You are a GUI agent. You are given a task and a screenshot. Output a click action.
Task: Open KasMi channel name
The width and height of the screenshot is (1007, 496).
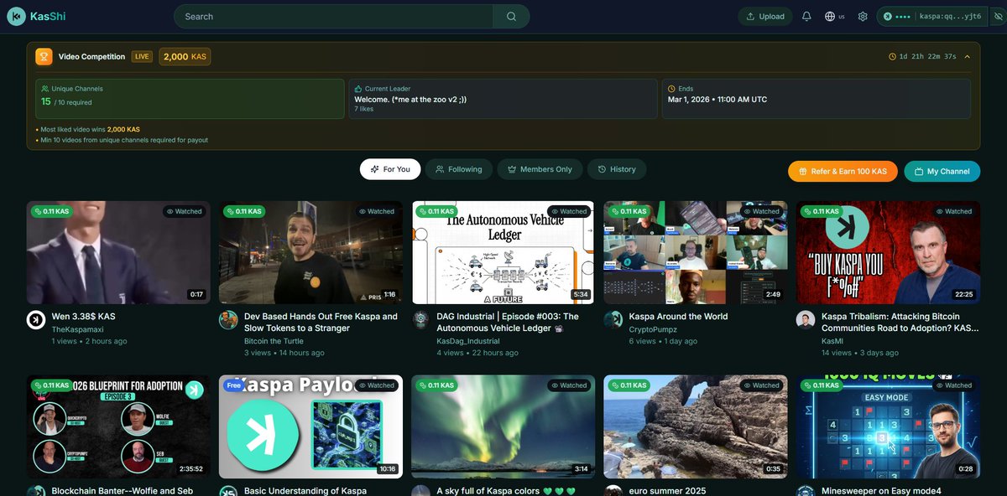point(832,341)
